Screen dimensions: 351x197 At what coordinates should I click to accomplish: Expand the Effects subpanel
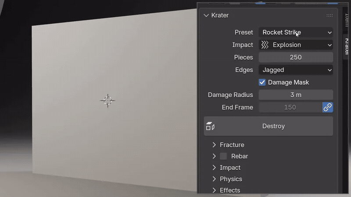[x=214, y=190]
